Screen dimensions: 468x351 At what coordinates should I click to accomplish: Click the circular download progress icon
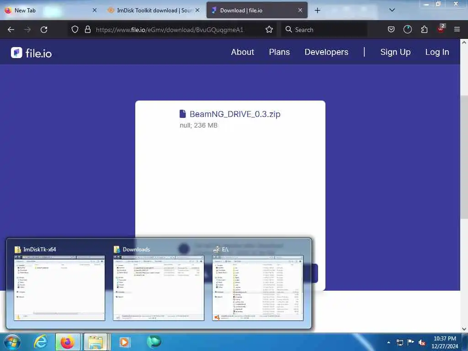tap(407, 30)
